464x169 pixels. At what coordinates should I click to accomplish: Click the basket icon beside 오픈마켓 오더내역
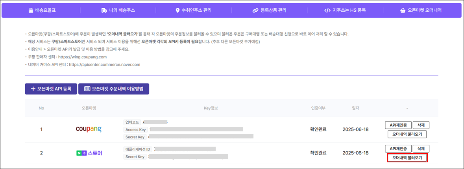402,11
